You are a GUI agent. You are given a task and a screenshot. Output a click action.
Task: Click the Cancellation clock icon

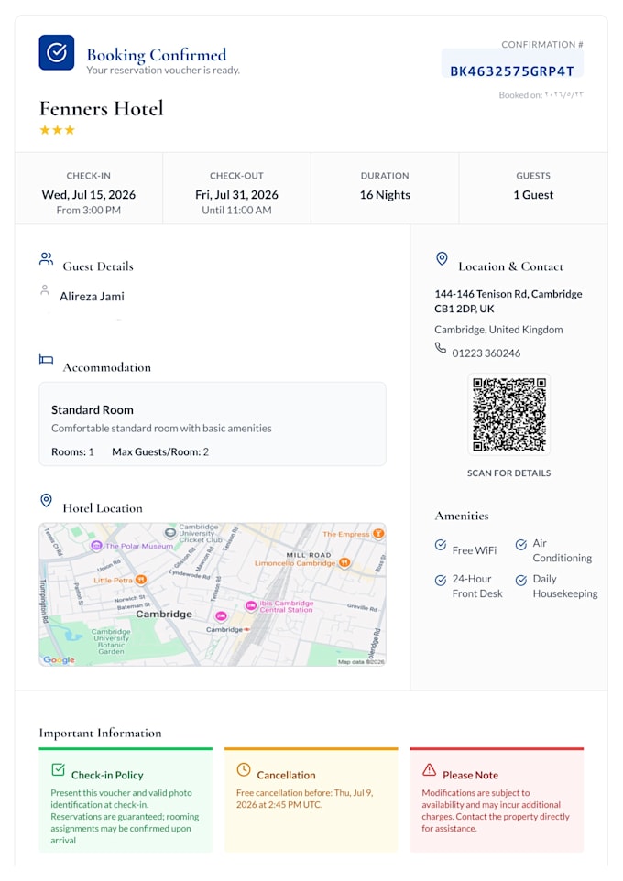244,769
